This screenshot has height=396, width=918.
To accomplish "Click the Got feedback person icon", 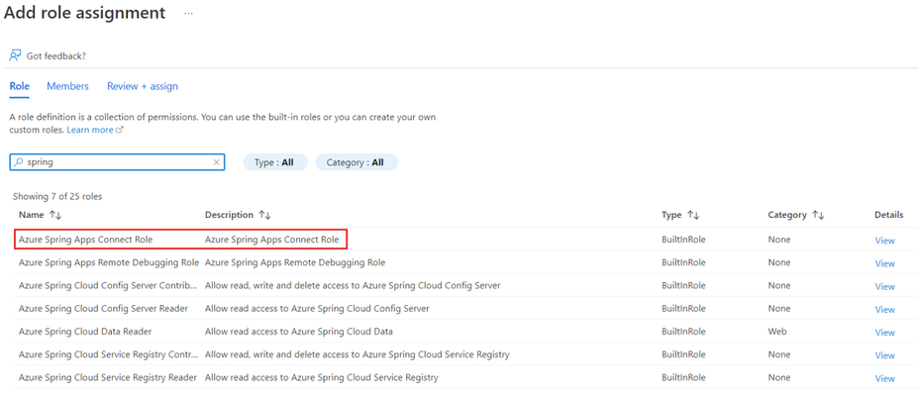I will pos(15,55).
